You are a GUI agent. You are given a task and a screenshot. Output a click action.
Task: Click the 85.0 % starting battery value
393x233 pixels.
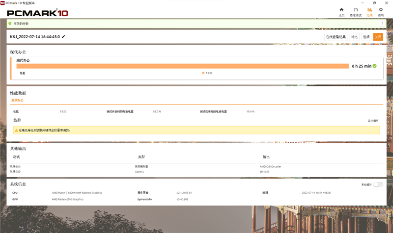(157, 112)
